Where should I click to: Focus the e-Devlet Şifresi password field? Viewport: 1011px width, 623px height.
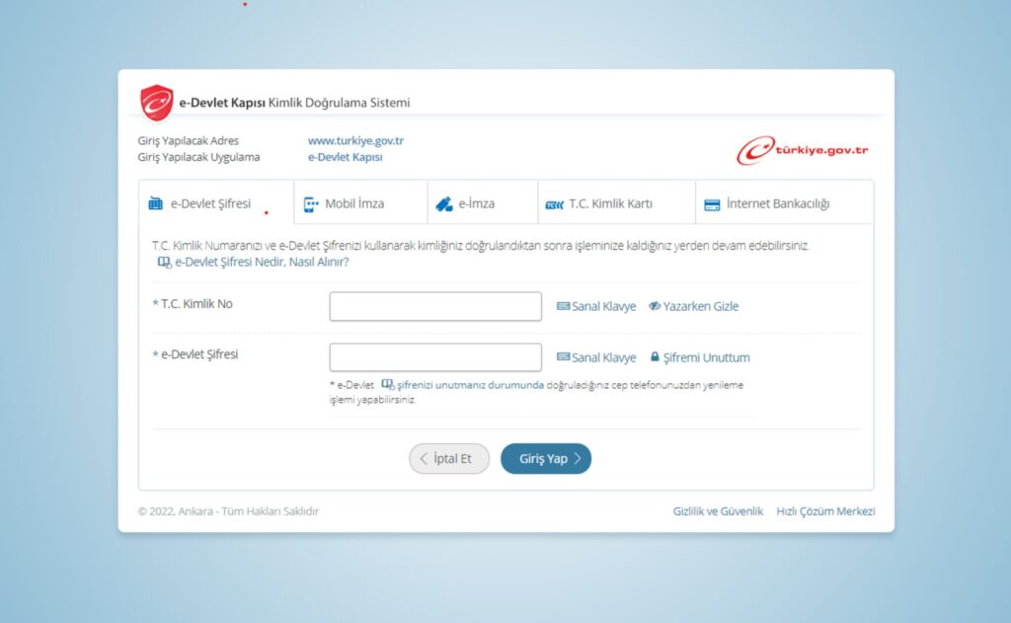[x=435, y=357]
